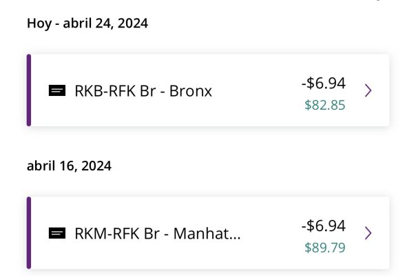This screenshot has height=276, width=416.
Task: Expand Manhattan transaction using its right chevron
Action: (x=368, y=233)
